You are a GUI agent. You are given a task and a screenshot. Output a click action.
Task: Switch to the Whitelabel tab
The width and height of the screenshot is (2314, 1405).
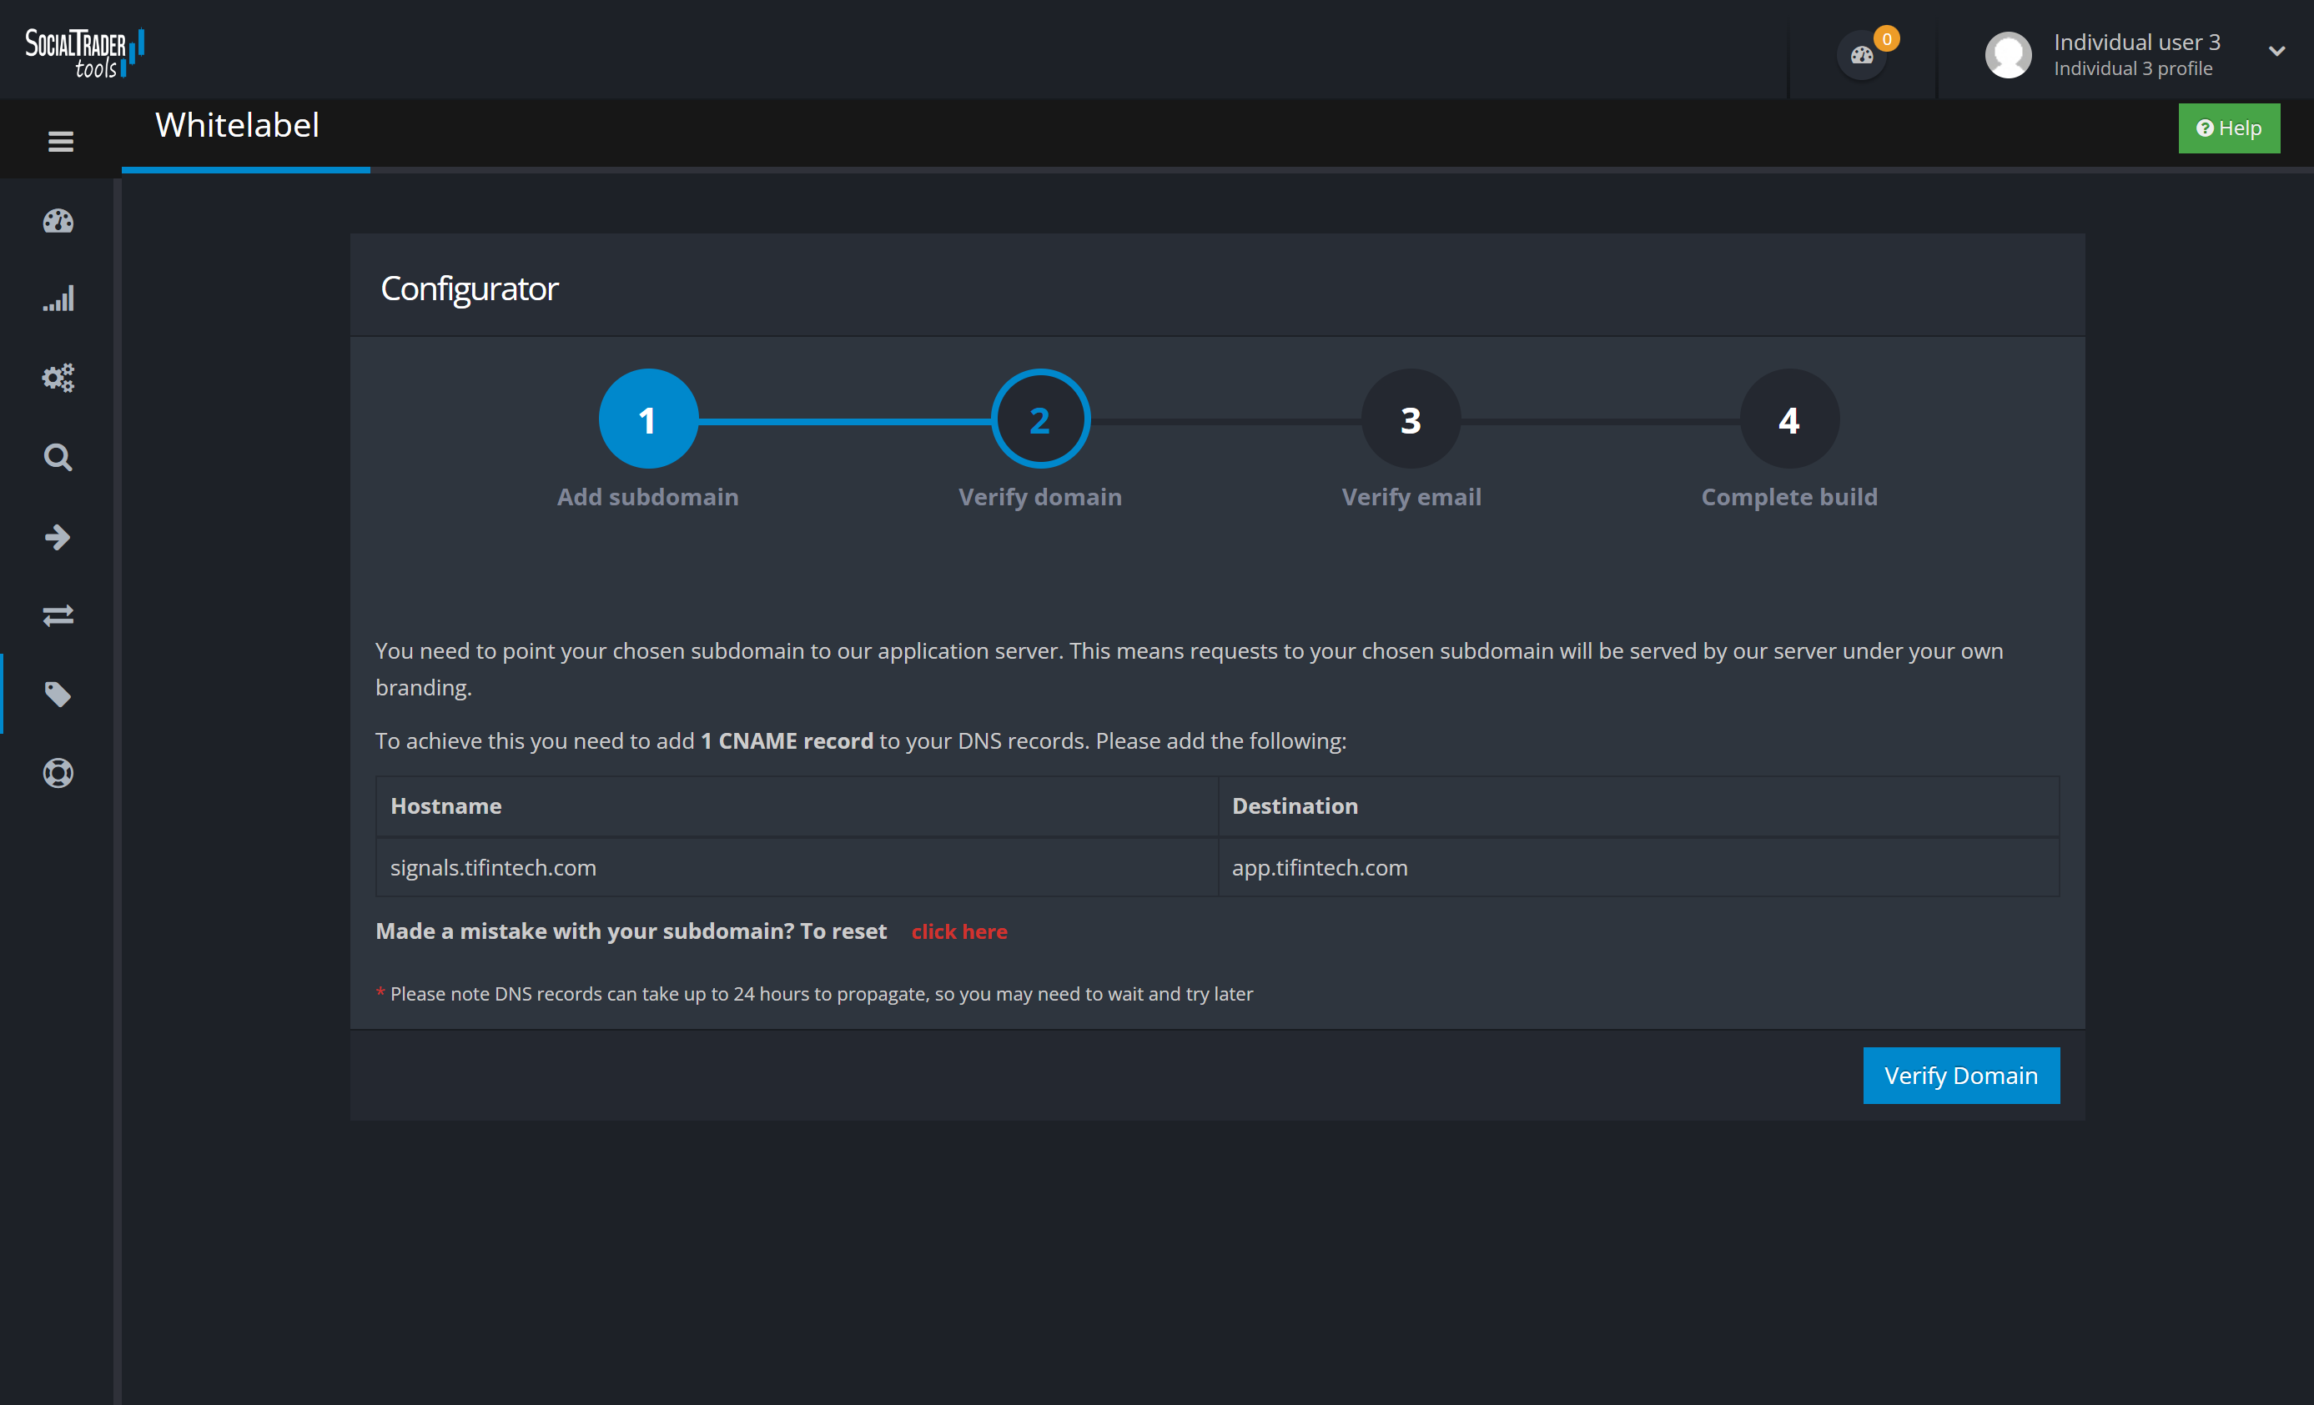[x=237, y=125]
